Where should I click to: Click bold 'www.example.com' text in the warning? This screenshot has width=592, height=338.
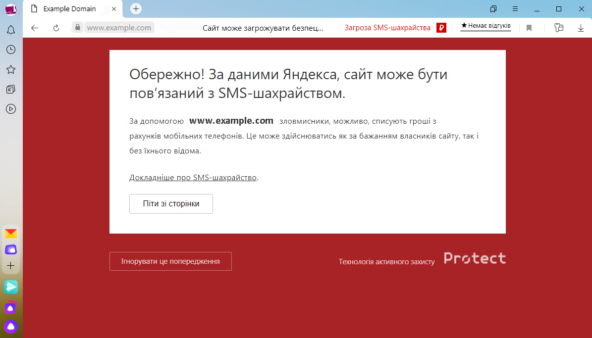pos(231,121)
